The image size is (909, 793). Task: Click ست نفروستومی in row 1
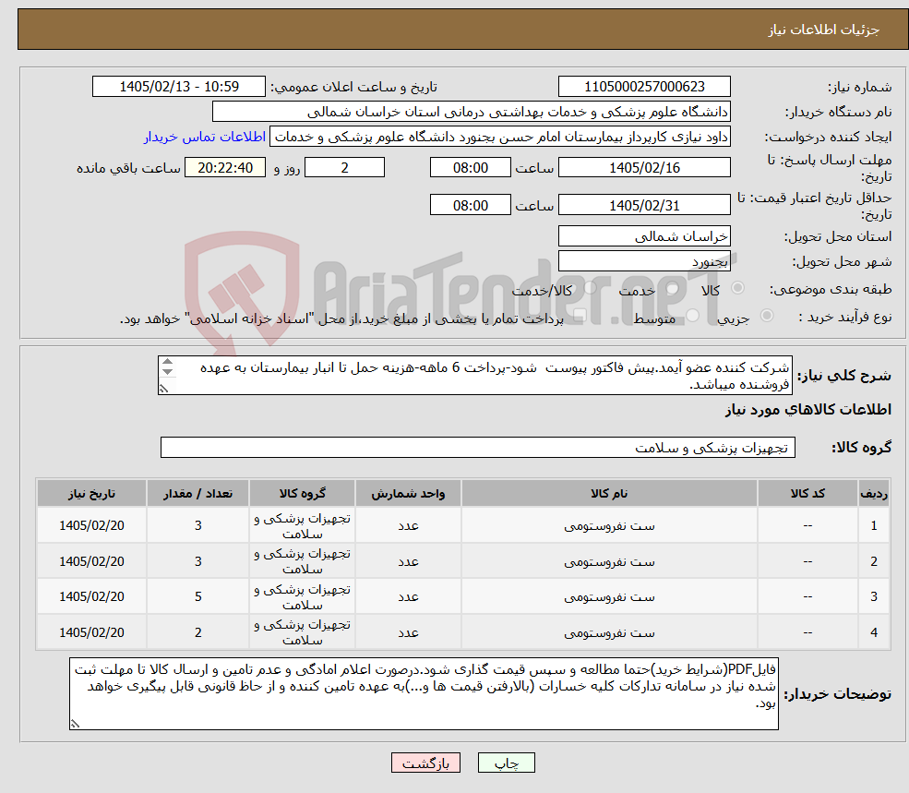pyautogui.click(x=609, y=526)
